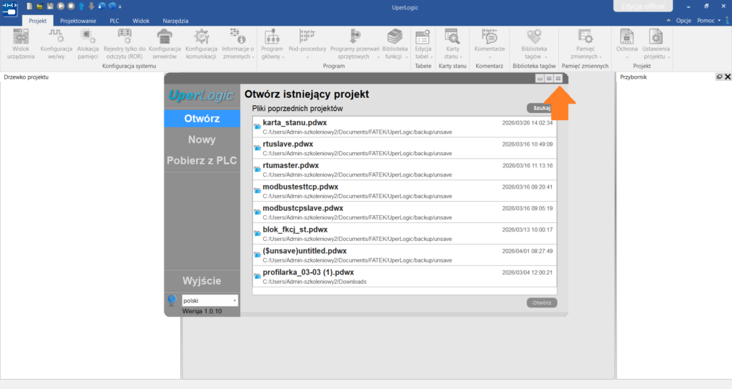Image resolution: width=732 pixels, height=389 pixels.
Task: Select rtuslave.pdwx project file
Action: tap(405, 148)
